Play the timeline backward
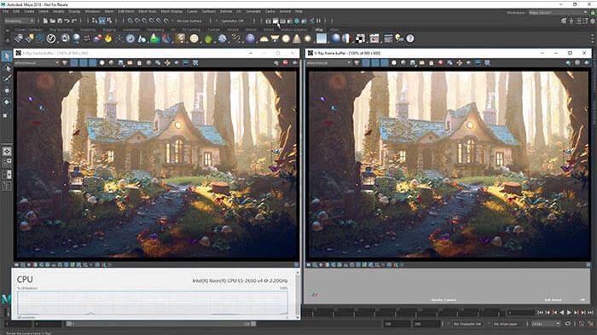Screen dimensions: 597x335 click(x=562, y=313)
